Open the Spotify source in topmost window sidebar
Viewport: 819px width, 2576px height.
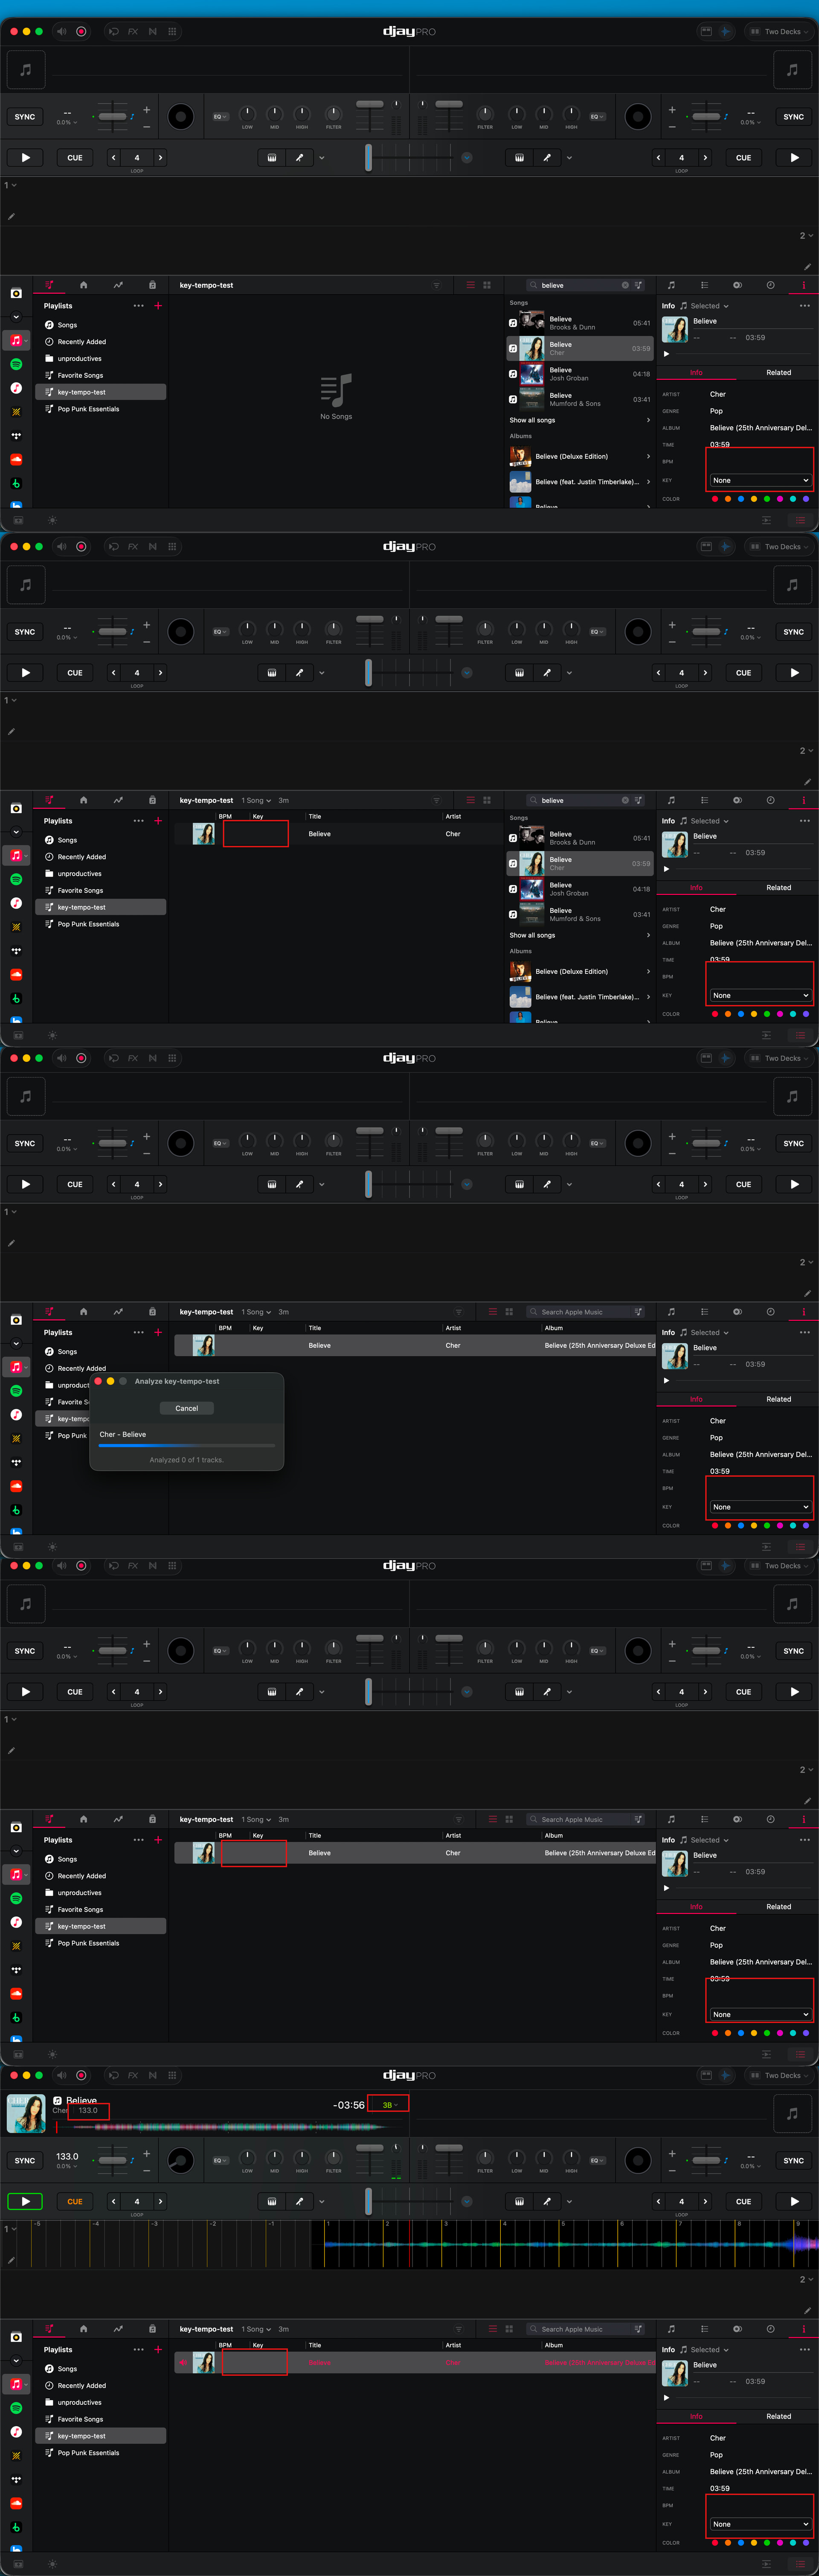[x=16, y=364]
